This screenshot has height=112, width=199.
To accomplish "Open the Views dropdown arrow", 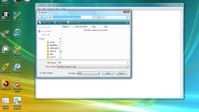I will (64, 22).
